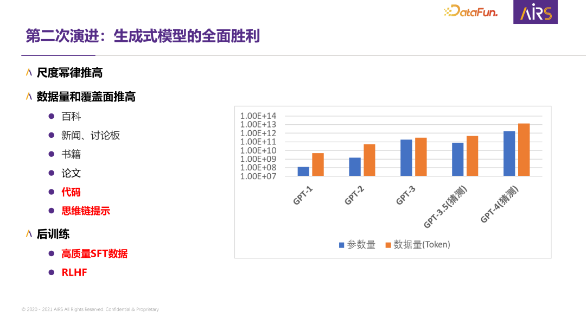
Task: Click the 1.00E+09 axis value
Action: [258, 159]
